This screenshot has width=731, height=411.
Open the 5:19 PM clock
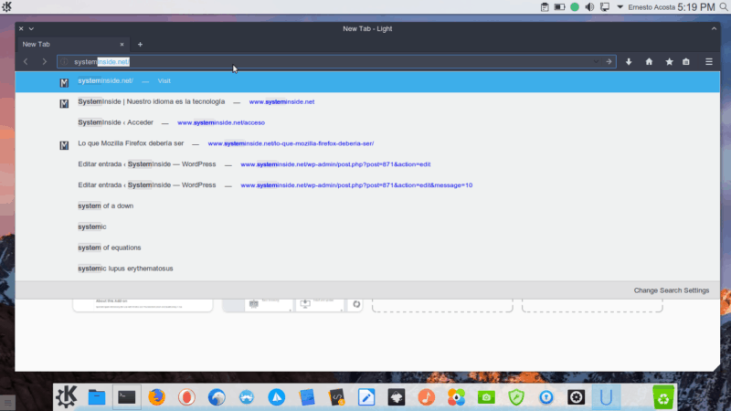tap(696, 7)
